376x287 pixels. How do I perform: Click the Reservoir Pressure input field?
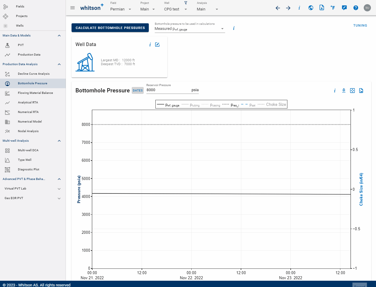point(172,90)
